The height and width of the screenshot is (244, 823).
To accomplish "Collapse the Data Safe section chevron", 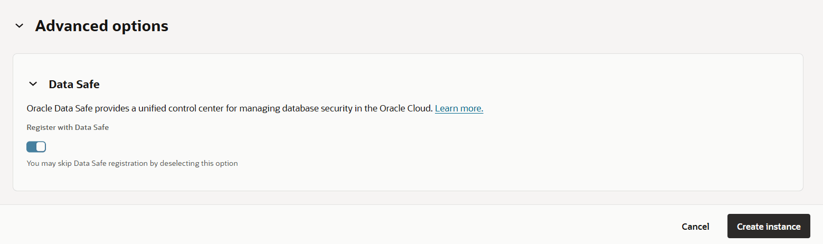I will tap(33, 84).
